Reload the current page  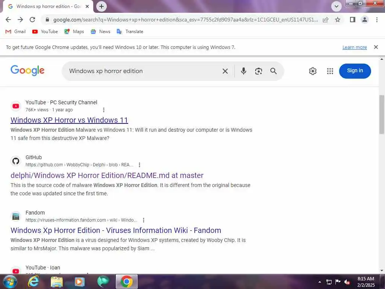pyautogui.click(x=32, y=20)
